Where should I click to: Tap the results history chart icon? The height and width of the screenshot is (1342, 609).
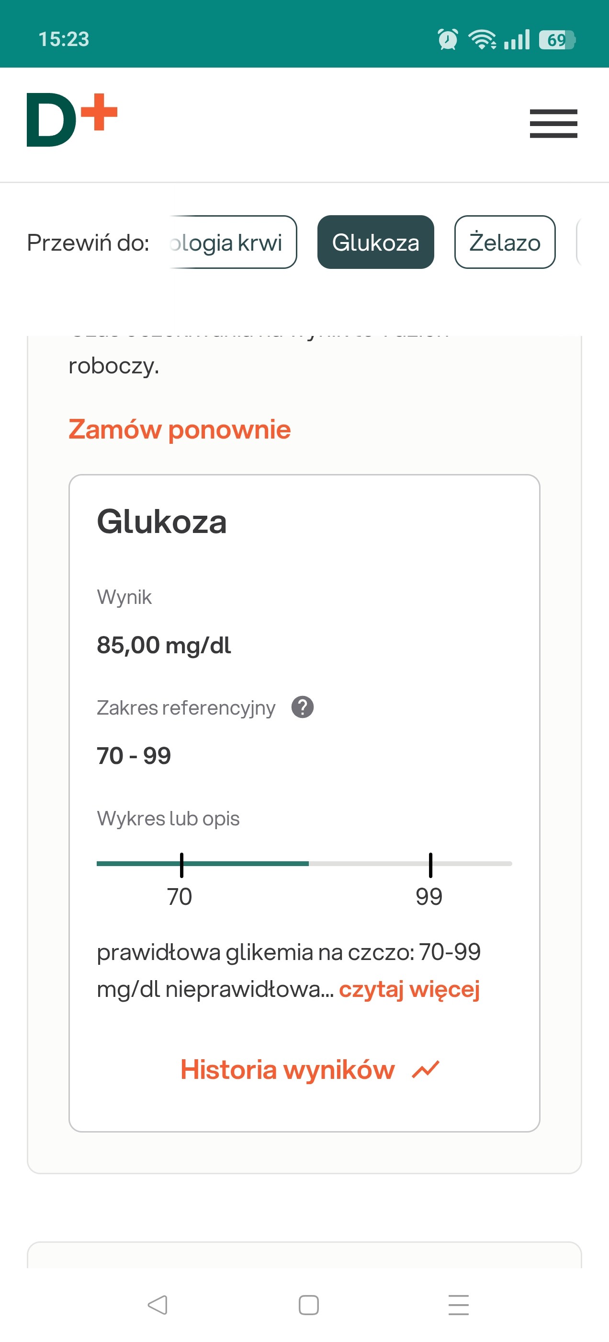426,1070
